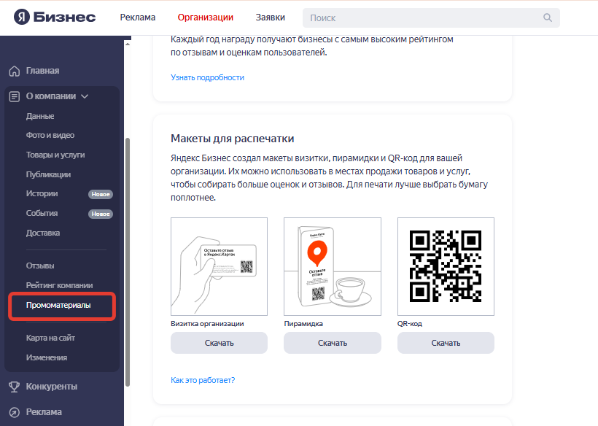Viewport: 598px width, 426px height.
Task: Click the Визитка организации caption
Action: pos(207,323)
